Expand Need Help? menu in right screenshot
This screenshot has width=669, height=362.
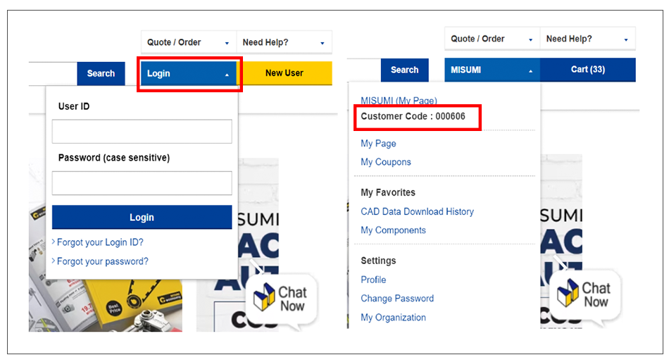click(587, 39)
